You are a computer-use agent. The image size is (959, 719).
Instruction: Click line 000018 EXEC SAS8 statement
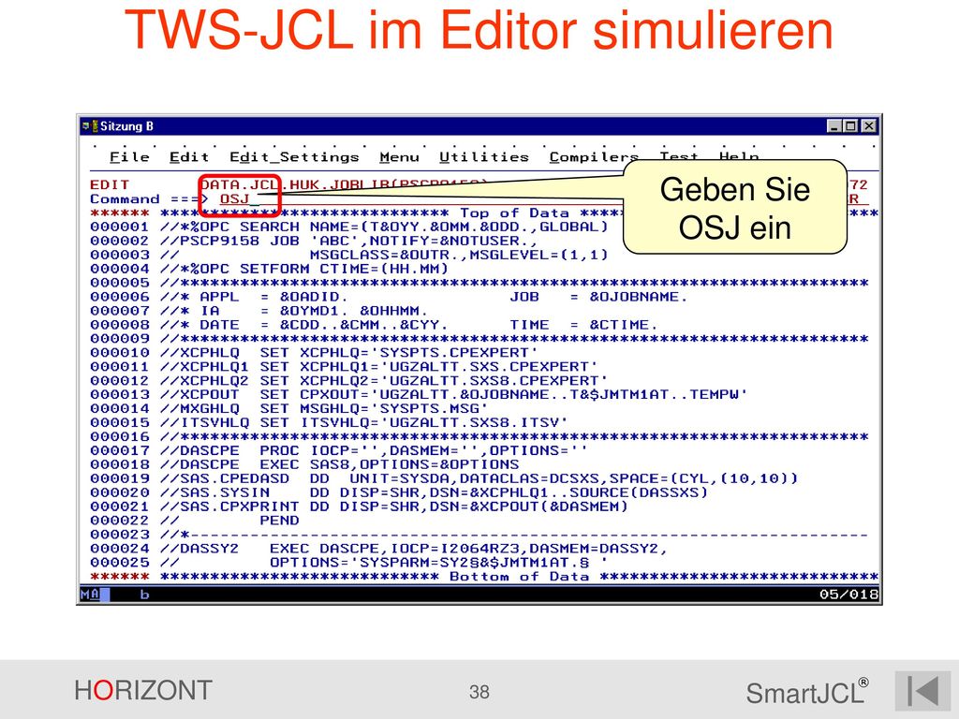tap(304, 464)
